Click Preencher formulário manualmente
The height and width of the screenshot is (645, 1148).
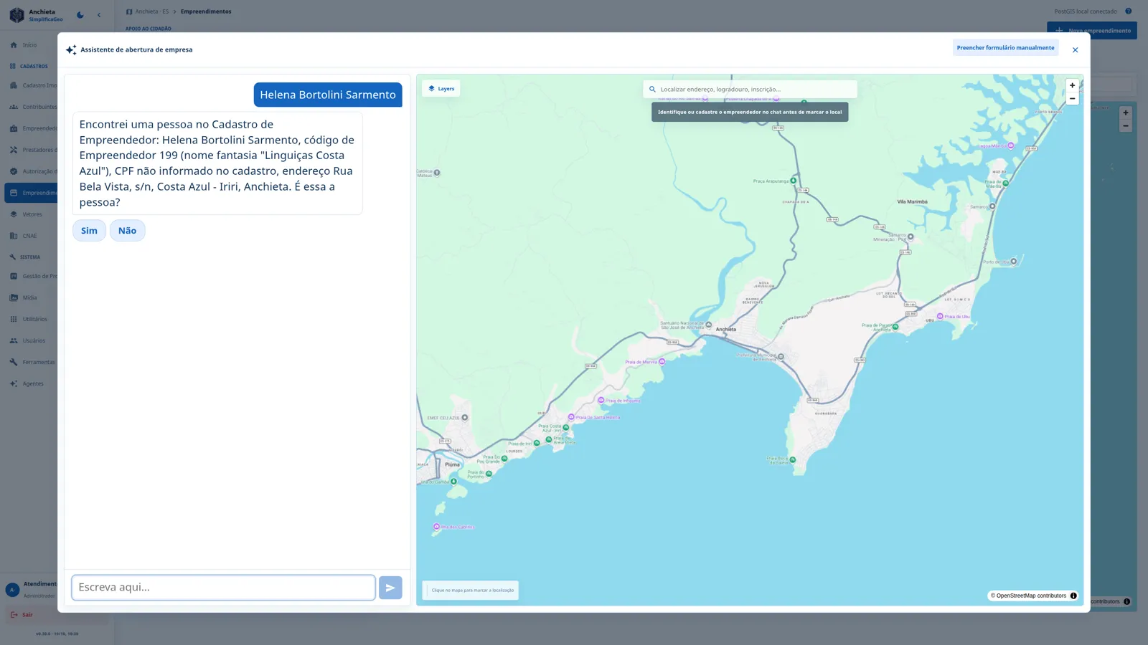point(1005,48)
